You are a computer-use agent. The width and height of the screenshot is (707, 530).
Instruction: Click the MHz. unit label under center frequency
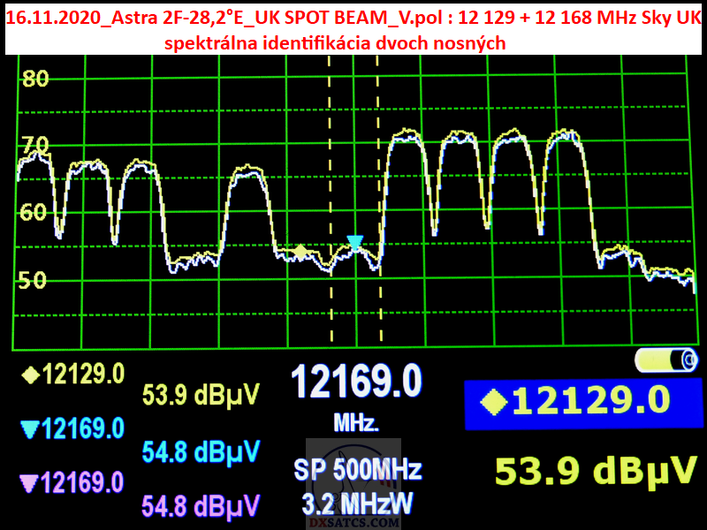tap(356, 424)
